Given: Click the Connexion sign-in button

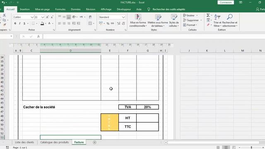Looking at the screenshot, I should point(226,2).
